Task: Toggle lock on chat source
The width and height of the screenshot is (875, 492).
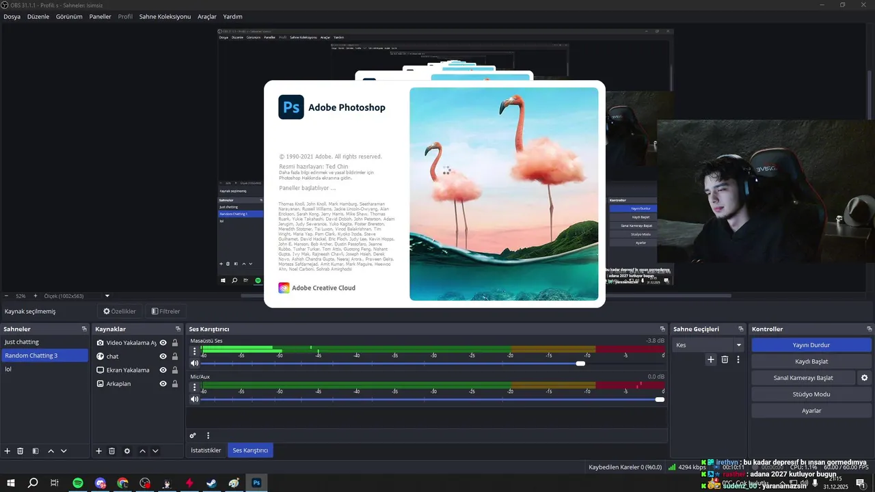Action: (x=175, y=357)
